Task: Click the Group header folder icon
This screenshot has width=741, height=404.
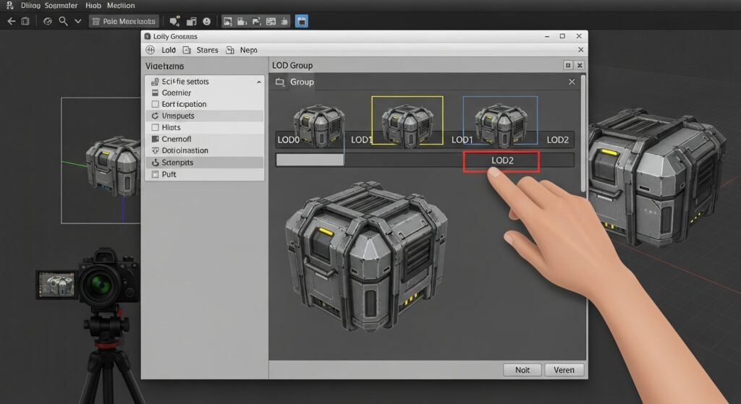Action: coord(280,82)
